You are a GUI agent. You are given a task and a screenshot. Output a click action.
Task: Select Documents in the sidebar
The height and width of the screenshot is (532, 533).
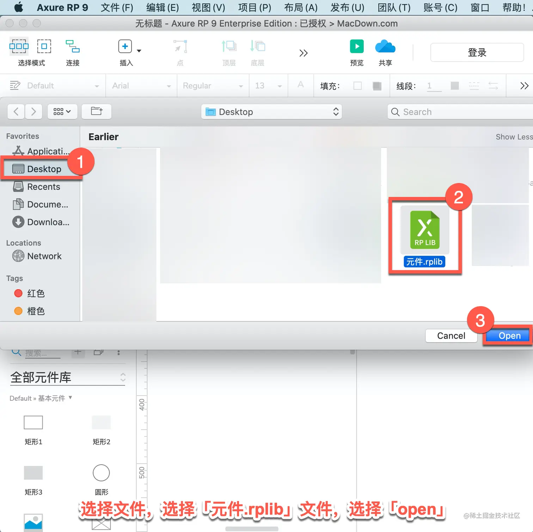pos(41,204)
